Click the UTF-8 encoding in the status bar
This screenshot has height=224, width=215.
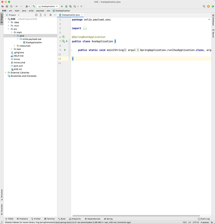(196, 222)
